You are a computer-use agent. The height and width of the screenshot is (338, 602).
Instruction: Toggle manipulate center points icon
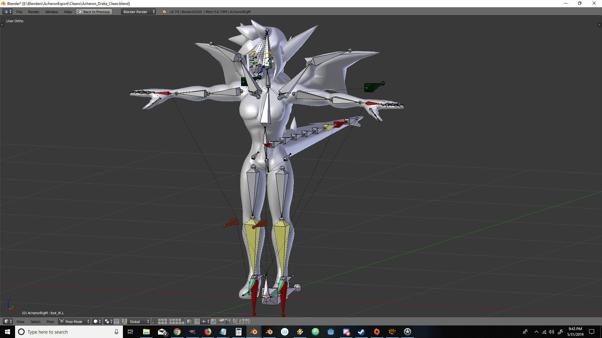click(116, 321)
